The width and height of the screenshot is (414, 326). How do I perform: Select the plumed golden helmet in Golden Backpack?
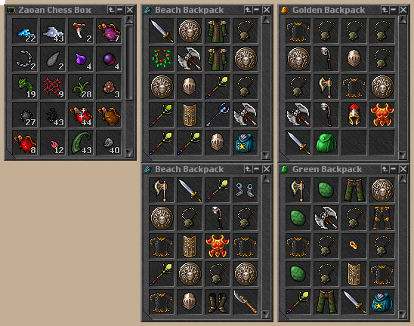(x=354, y=115)
